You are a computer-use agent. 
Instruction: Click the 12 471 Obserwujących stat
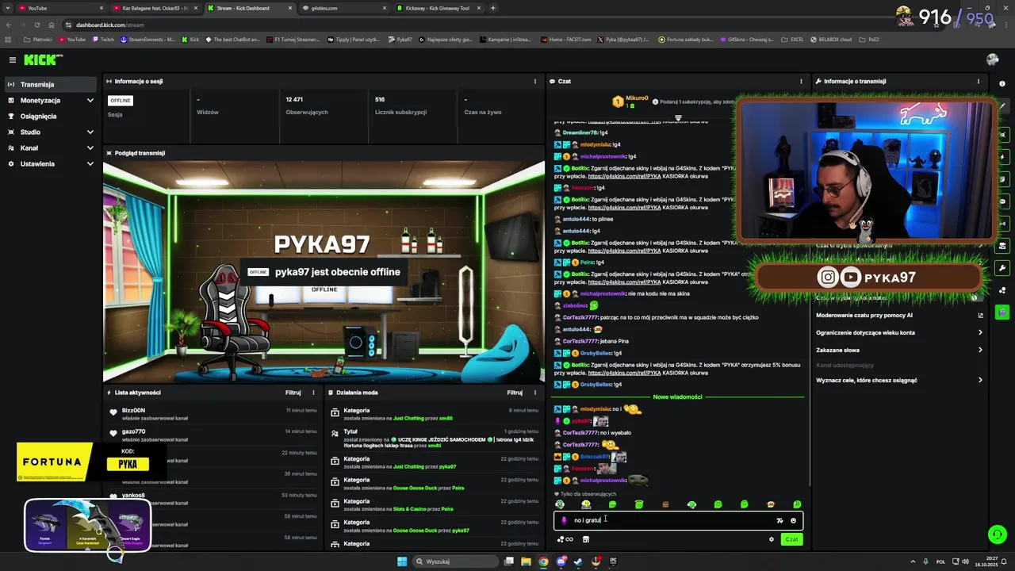coord(306,105)
